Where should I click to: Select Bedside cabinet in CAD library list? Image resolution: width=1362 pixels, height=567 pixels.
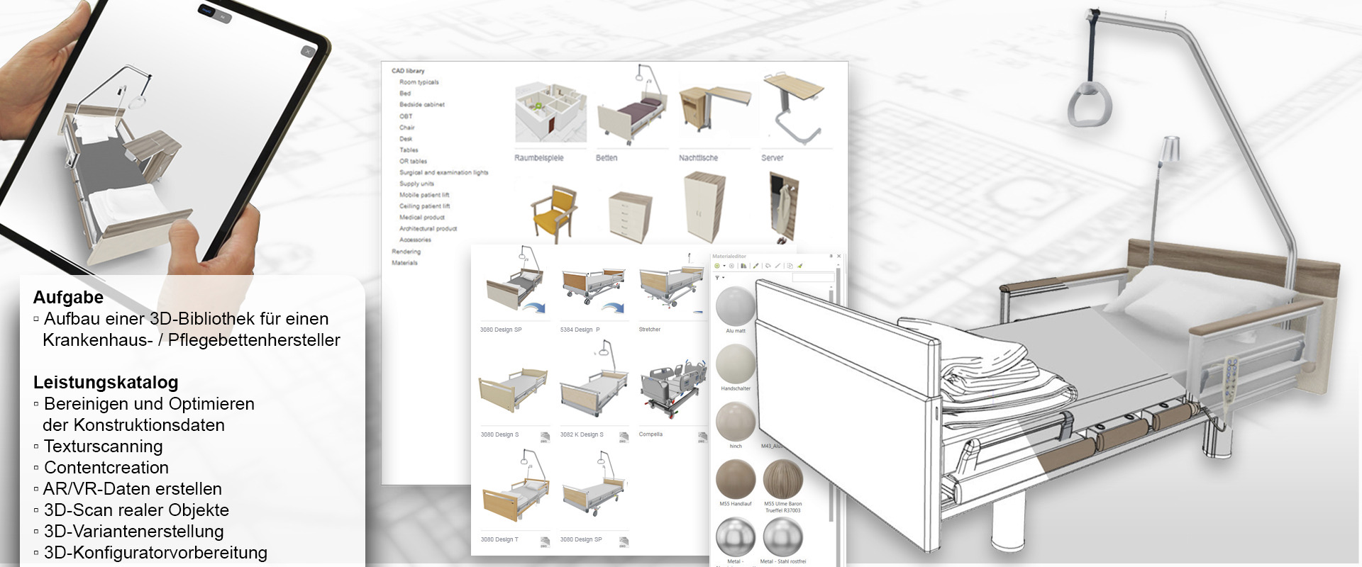(x=421, y=105)
